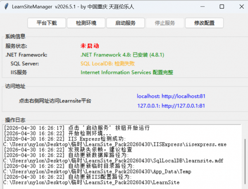Screen dimensions: 248x189
Task: Click log line 点击'启动服务'按钮开始运行
Action: click(x=76, y=128)
